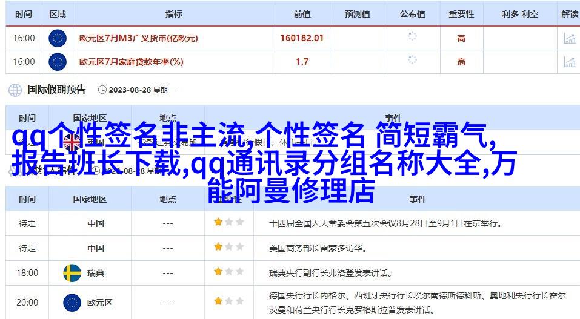This screenshot has height=319, width=580.
Task: Click the Sweden flag icon
Action: [x=72, y=273]
